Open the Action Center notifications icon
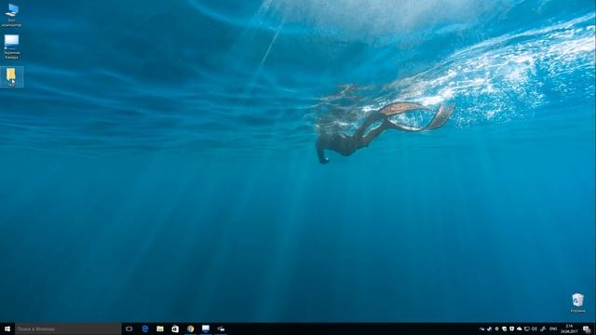 tap(587, 329)
